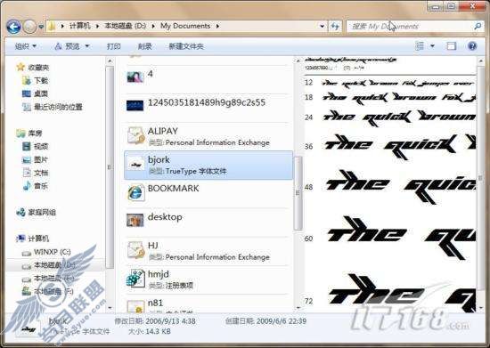
Task: Click the folder icon in address bar
Action: coord(52,26)
